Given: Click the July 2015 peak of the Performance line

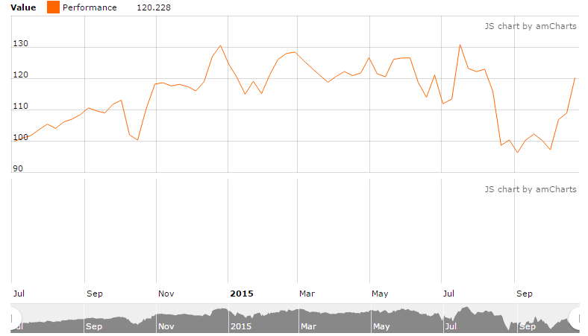Looking at the screenshot, I should [460, 45].
